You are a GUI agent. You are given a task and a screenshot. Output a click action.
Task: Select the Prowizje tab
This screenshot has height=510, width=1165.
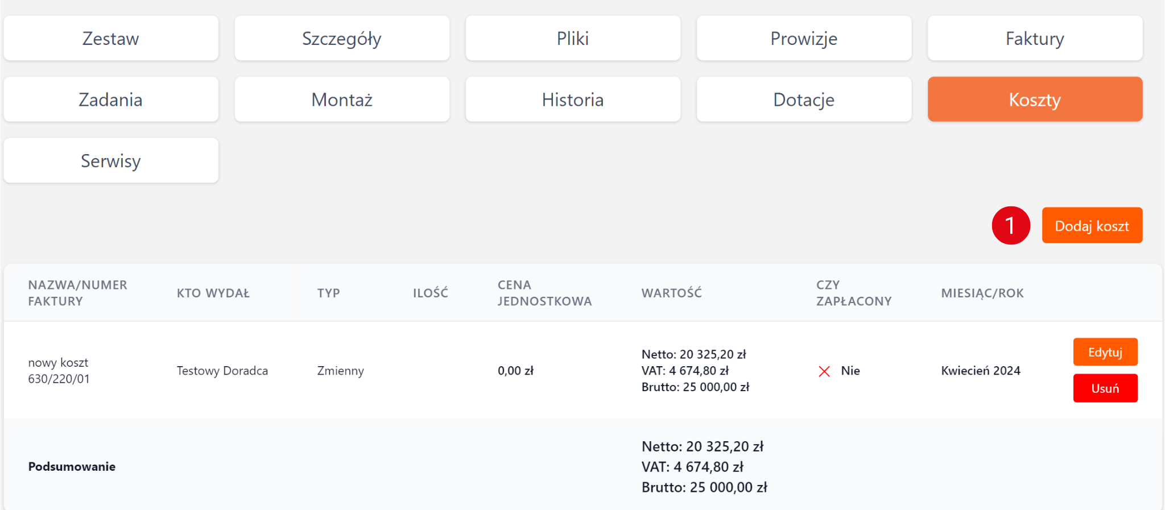(804, 38)
